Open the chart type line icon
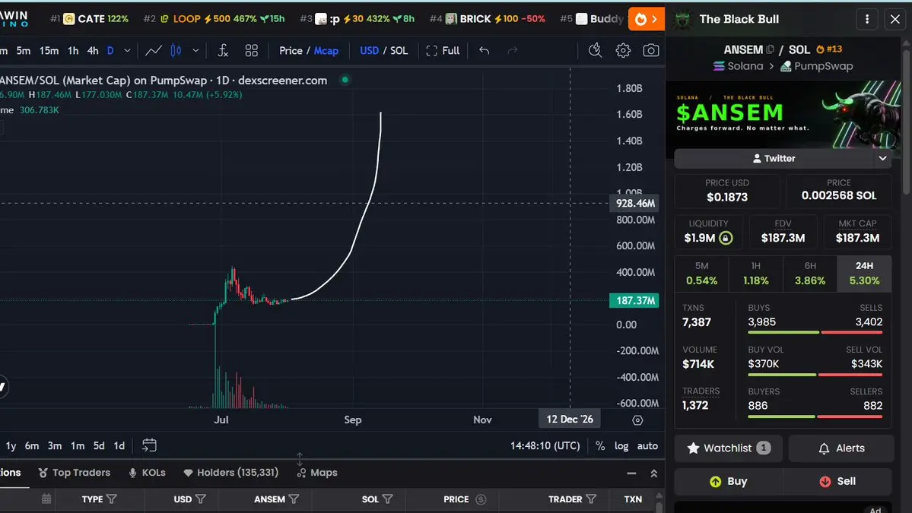 pyautogui.click(x=154, y=51)
